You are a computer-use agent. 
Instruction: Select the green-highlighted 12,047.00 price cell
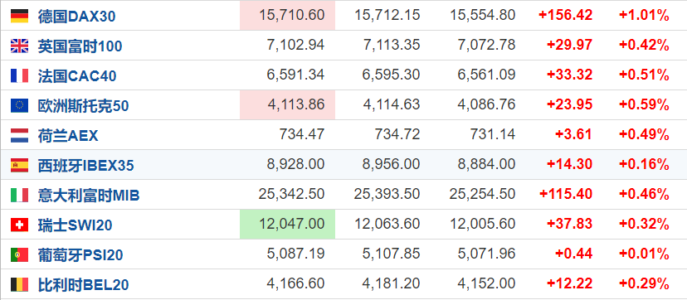287,224
